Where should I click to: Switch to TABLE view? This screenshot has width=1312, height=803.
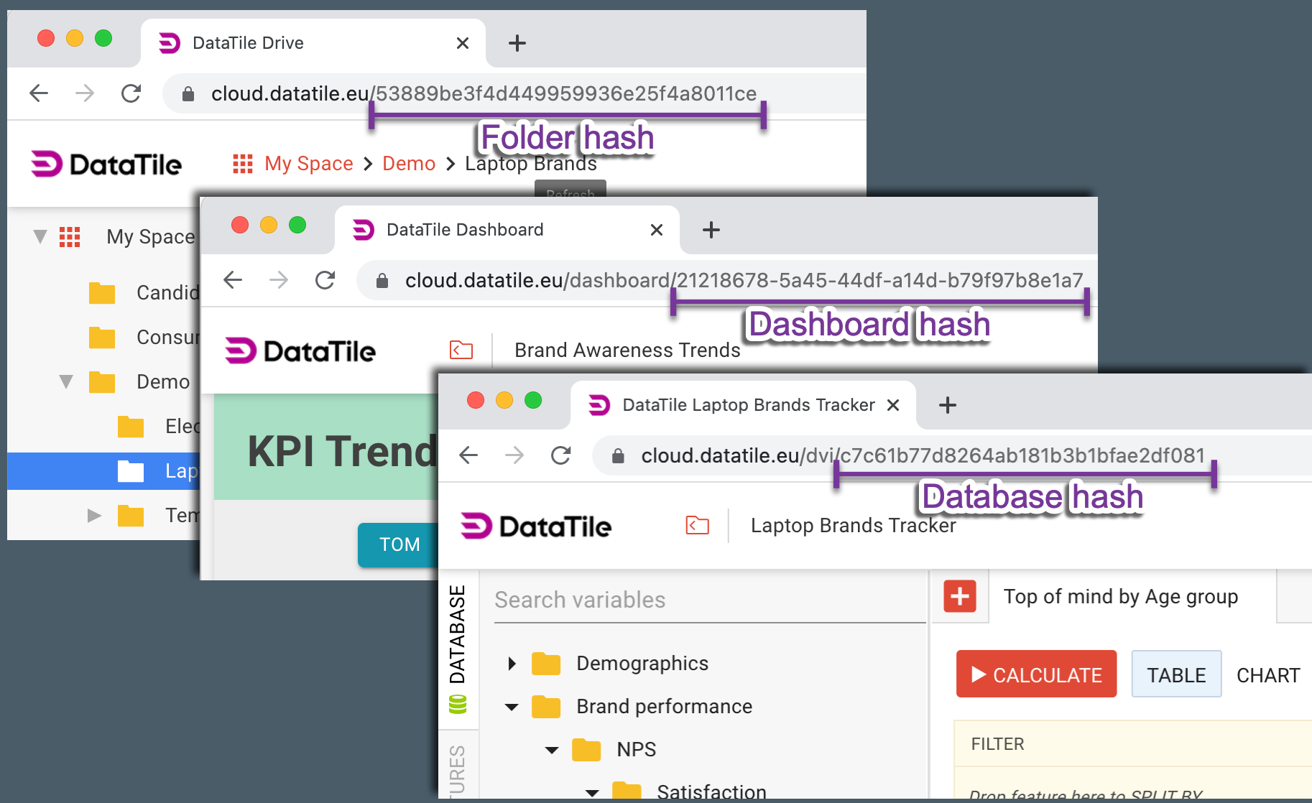click(1175, 674)
